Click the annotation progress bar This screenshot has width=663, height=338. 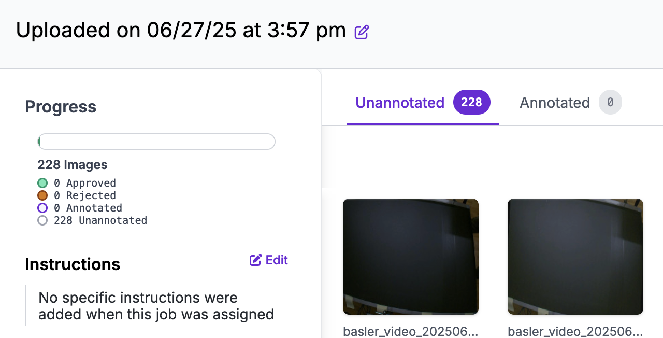(156, 142)
